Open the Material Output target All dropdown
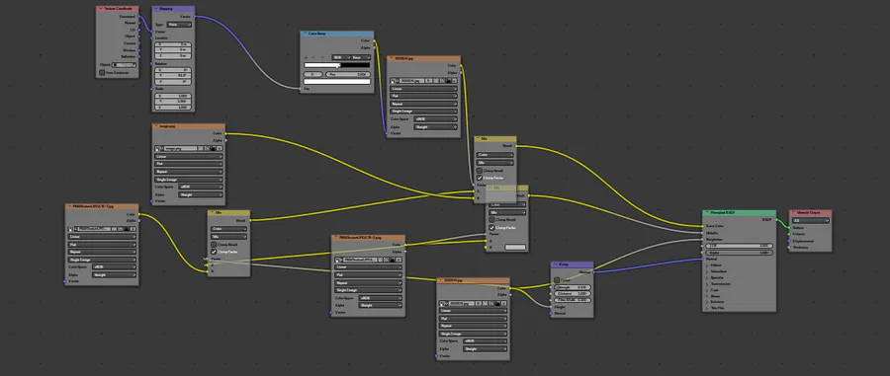Viewport: 890px width, 376px height. click(810, 220)
